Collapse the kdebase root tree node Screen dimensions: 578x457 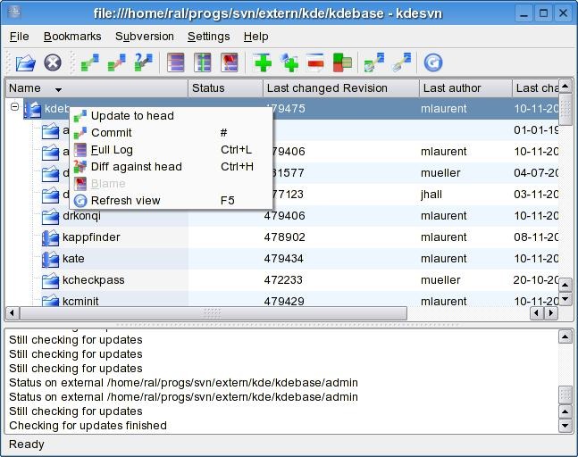[x=14, y=107]
